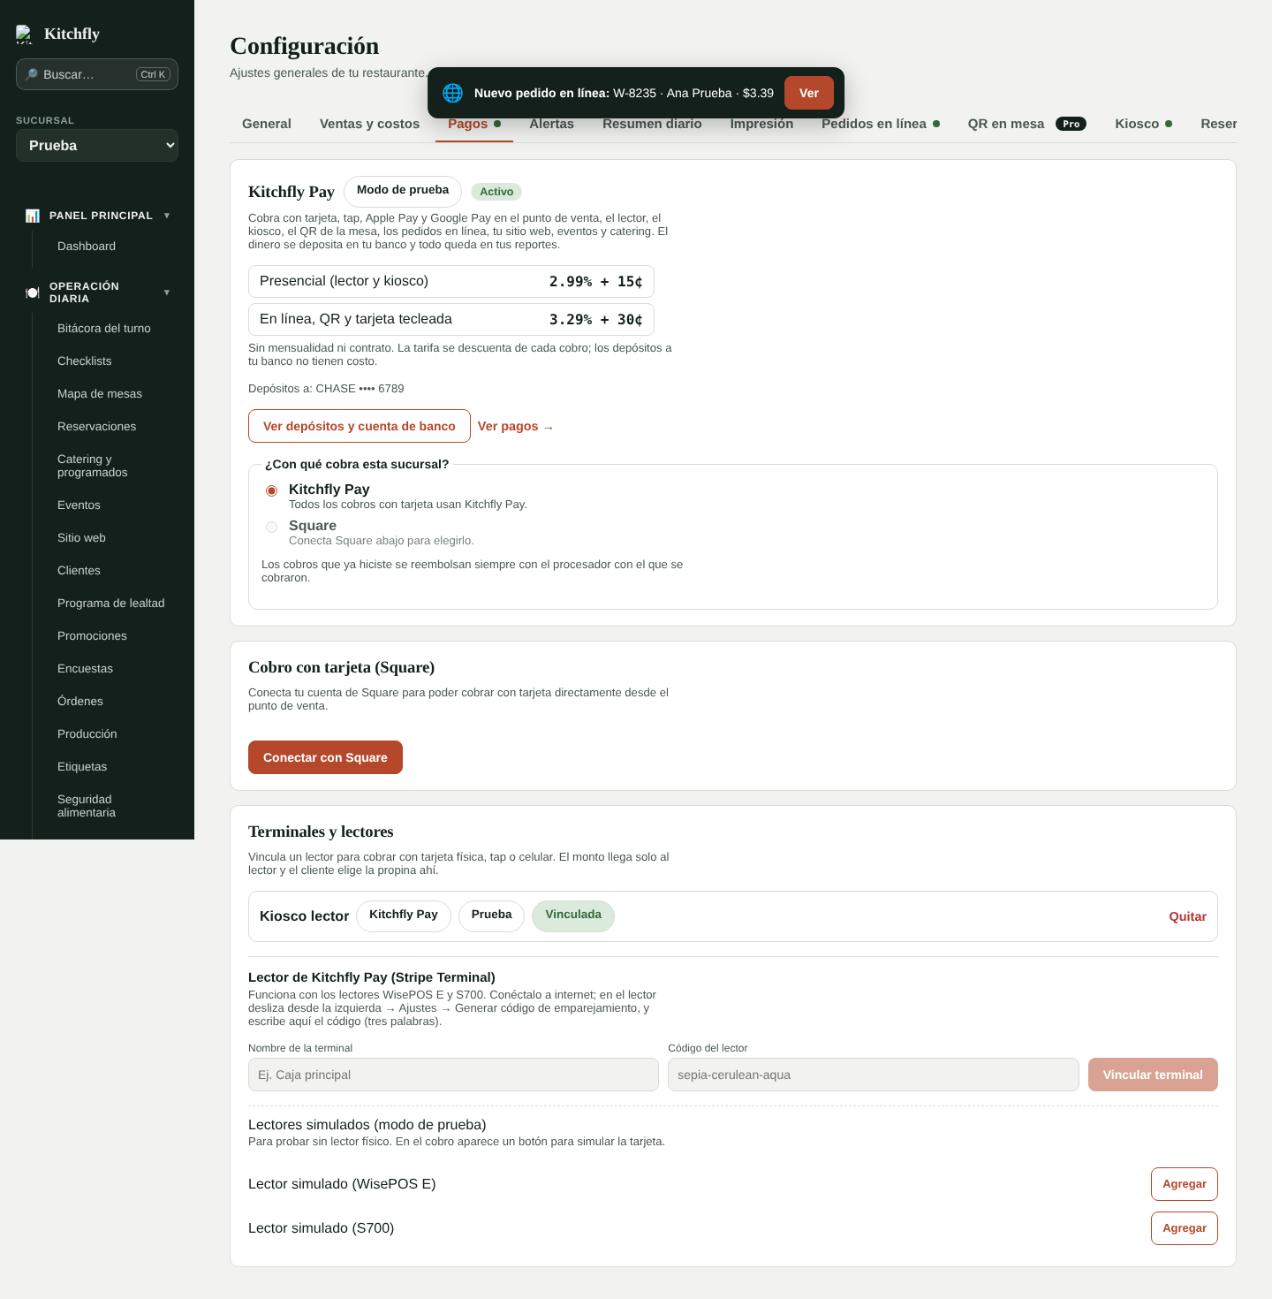Follow the Ver pagos link
This screenshot has width=1272, height=1299.
coord(516,426)
